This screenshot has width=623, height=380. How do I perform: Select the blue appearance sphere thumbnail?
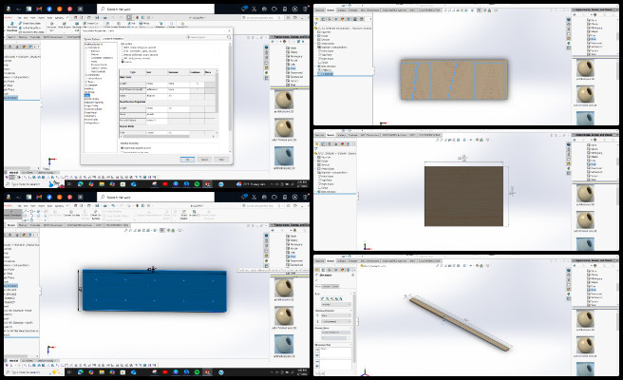[x=284, y=156]
